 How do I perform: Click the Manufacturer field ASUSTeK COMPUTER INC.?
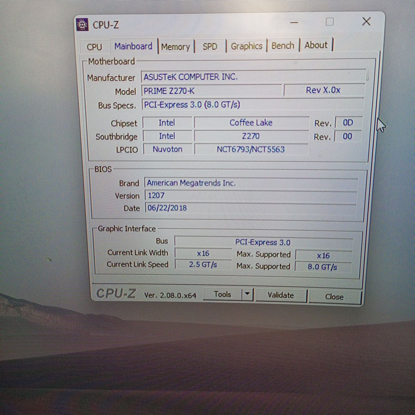coord(253,76)
